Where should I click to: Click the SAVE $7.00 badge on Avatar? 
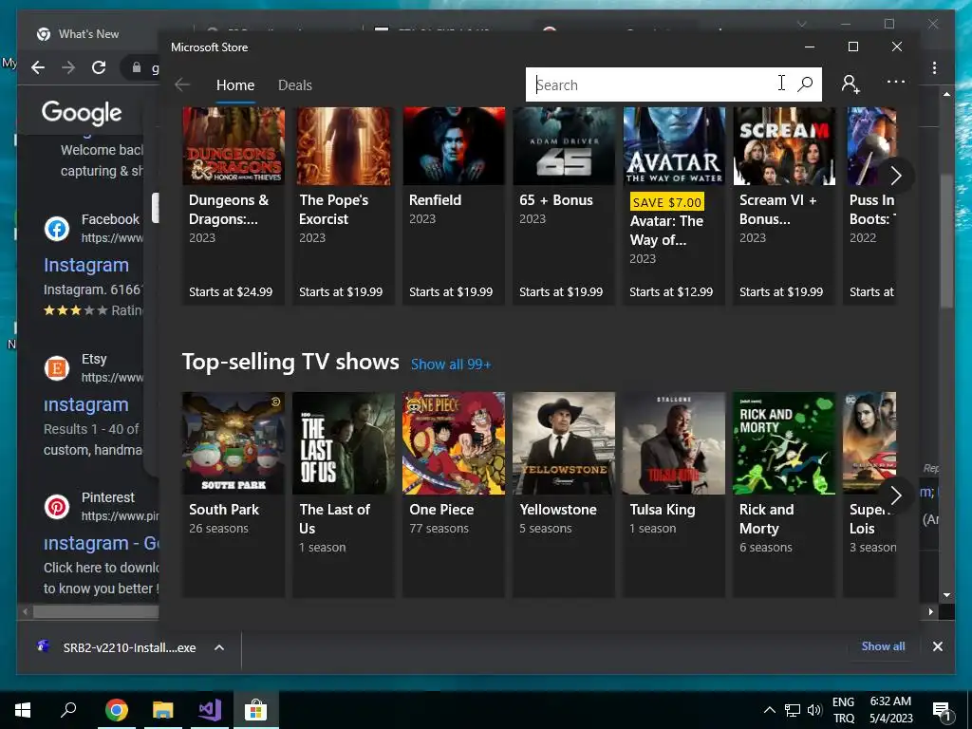667,202
